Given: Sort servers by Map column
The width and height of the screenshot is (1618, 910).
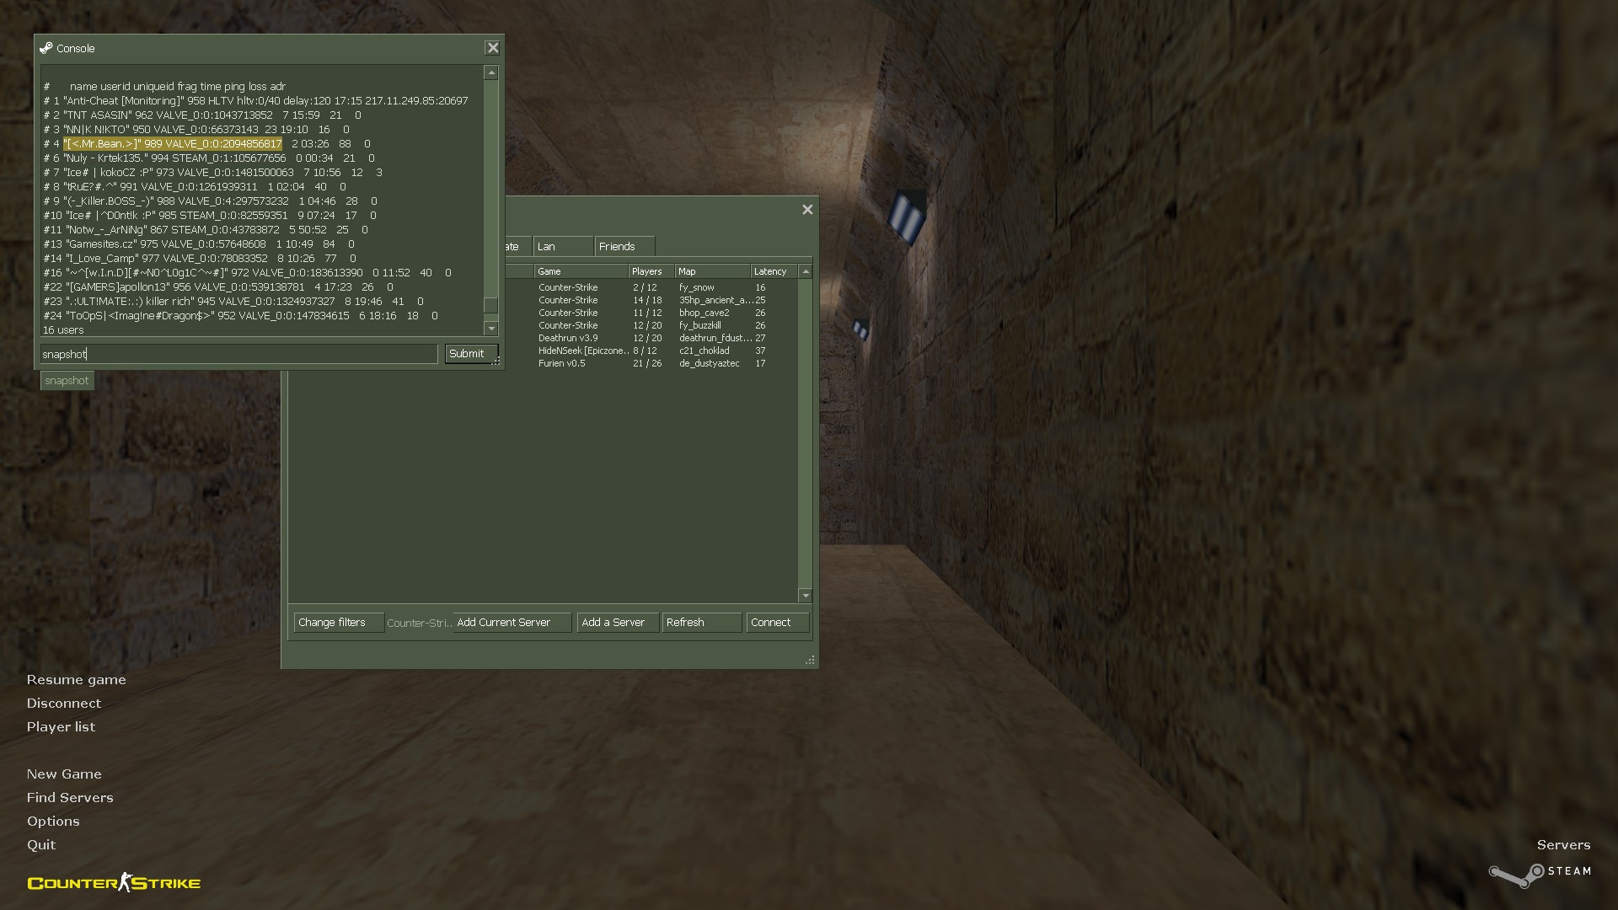Looking at the screenshot, I should (x=711, y=271).
